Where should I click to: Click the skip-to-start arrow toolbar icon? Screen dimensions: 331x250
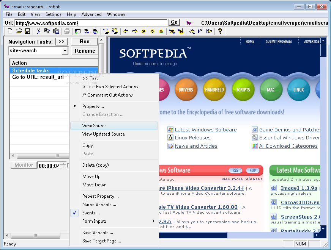[209, 31]
